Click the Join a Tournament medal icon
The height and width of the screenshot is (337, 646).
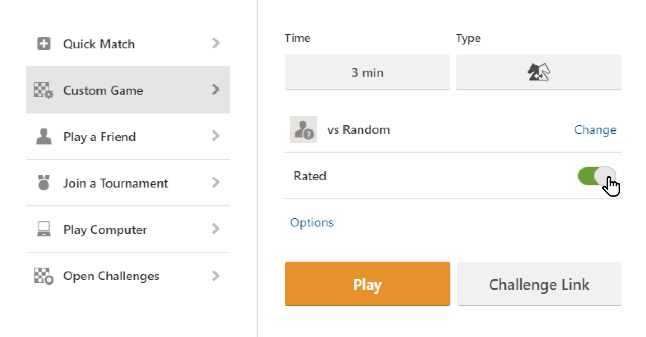point(43,183)
